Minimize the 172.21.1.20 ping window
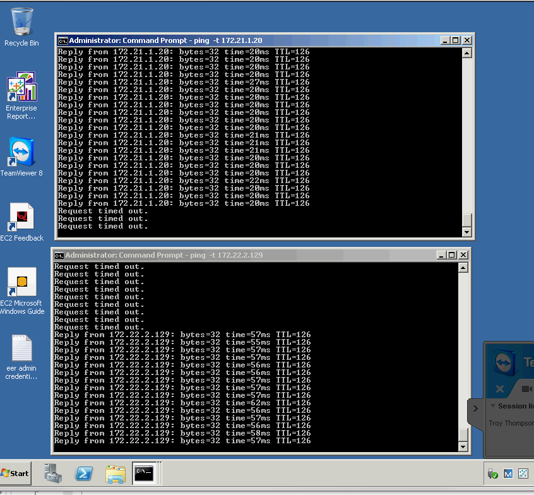This screenshot has height=495, width=534. tap(445, 40)
